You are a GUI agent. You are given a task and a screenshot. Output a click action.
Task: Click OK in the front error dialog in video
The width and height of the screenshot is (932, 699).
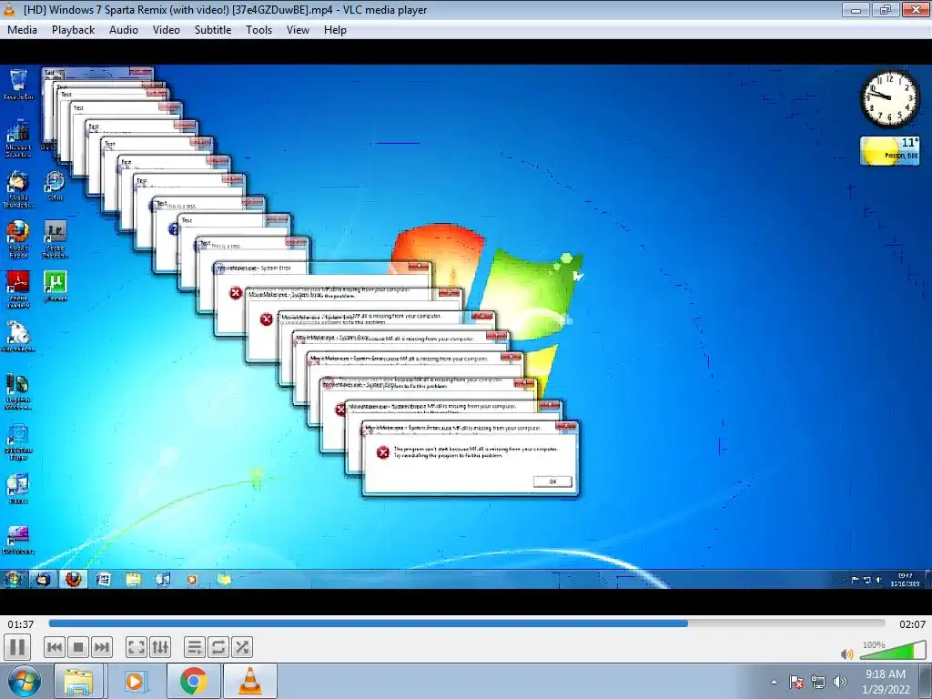click(552, 481)
